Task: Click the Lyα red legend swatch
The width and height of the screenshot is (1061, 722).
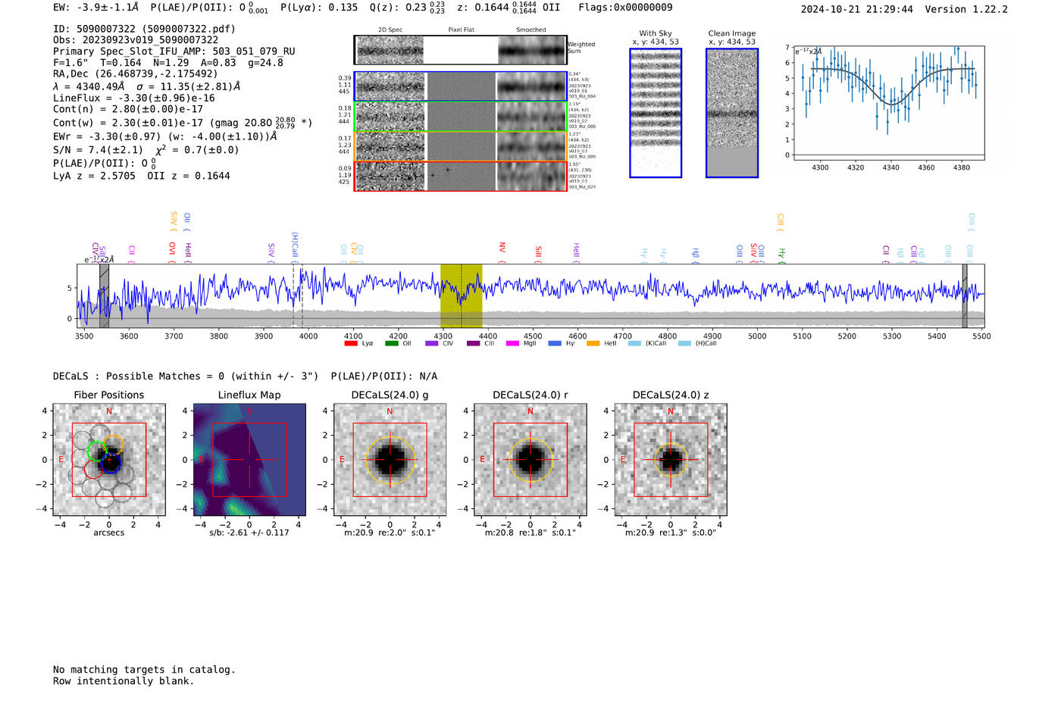Action: [x=350, y=344]
